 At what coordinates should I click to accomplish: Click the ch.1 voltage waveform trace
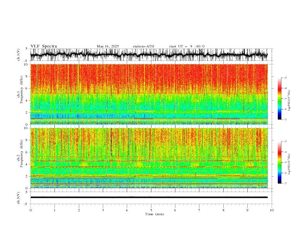pos(149,55)
